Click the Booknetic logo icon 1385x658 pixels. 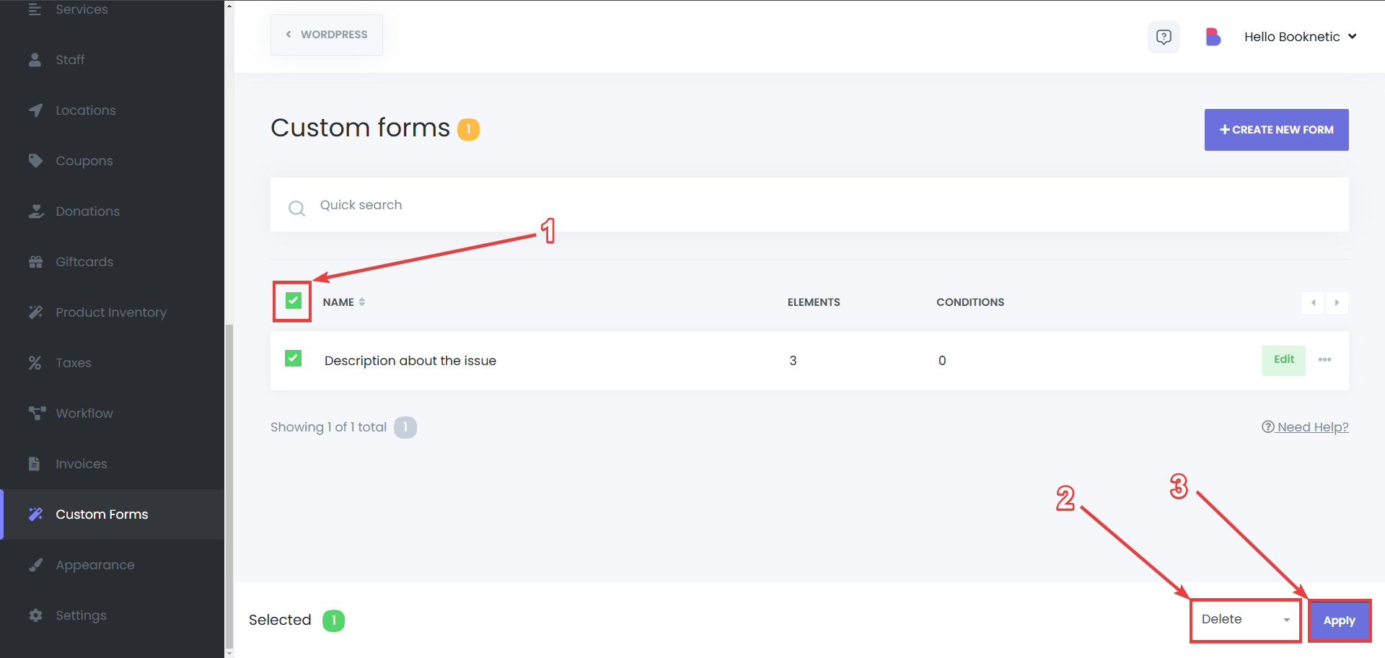coord(1213,37)
